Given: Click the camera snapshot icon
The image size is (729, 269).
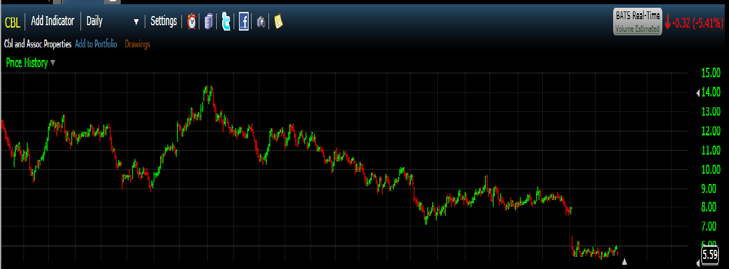Looking at the screenshot, I should point(261,22).
